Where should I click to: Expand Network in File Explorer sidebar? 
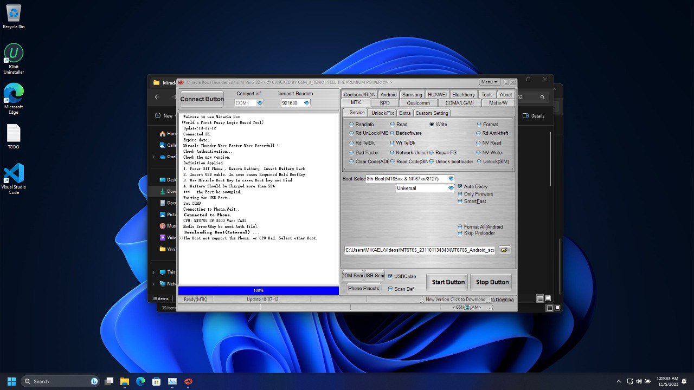click(x=153, y=284)
